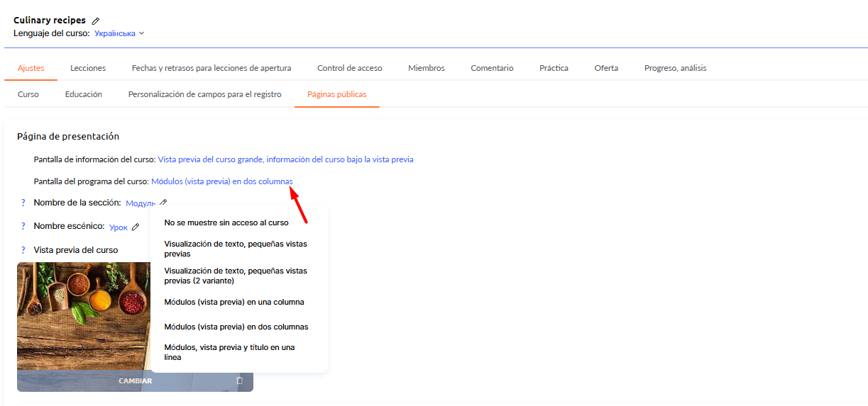Select the Oferta tab
Image resolution: width=868 pixels, height=406 pixels.
(x=606, y=68)
